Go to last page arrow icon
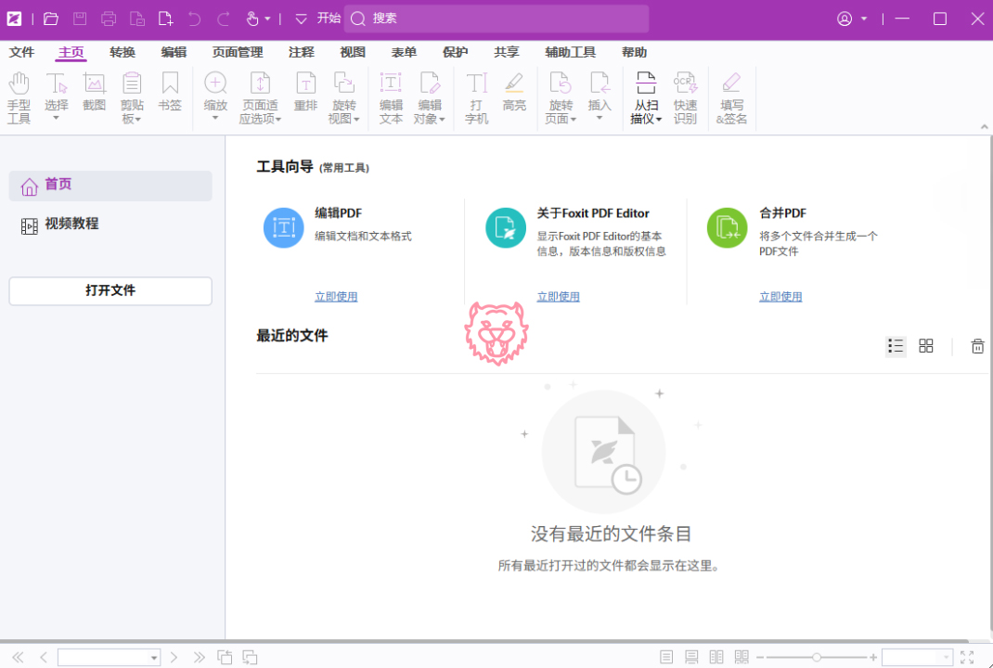The height and width of the screenshot is (668, 993). [199, 657]
